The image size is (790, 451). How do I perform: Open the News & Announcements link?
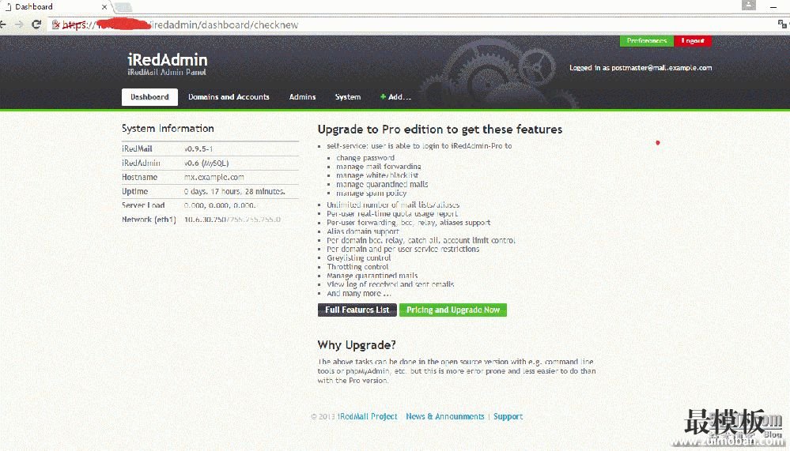[445, 417]
